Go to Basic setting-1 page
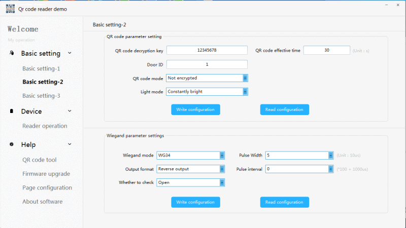 click(x=41, y=68)
